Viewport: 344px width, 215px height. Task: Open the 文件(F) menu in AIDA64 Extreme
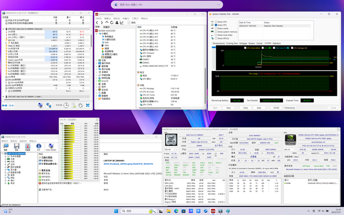click(99, 18)
